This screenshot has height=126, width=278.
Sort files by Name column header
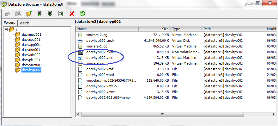coord(107,29)
